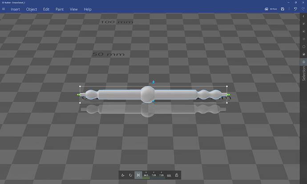Edit the Y dimension value
The height and width of the screenshot is (184, 307).
(x=153, y=175)
